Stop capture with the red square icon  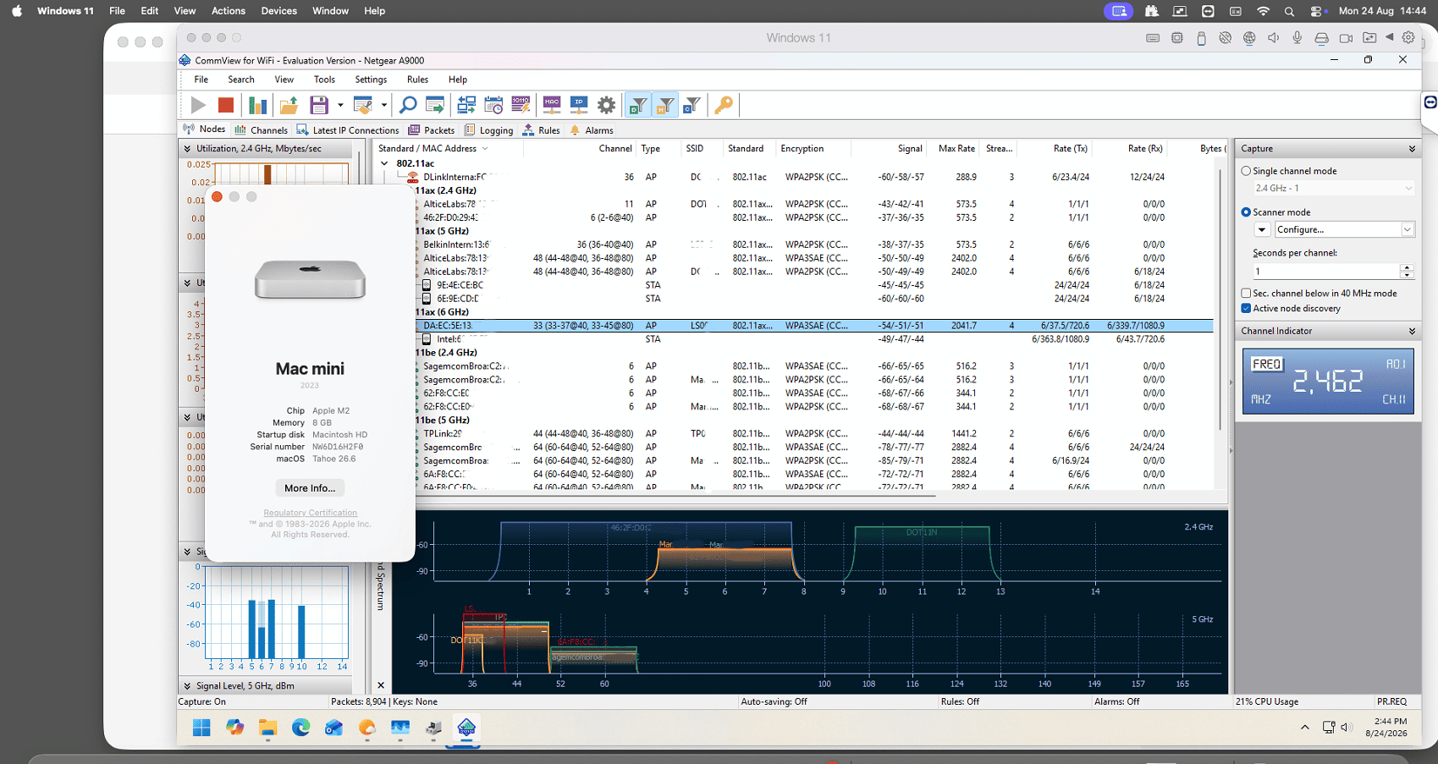226,105
